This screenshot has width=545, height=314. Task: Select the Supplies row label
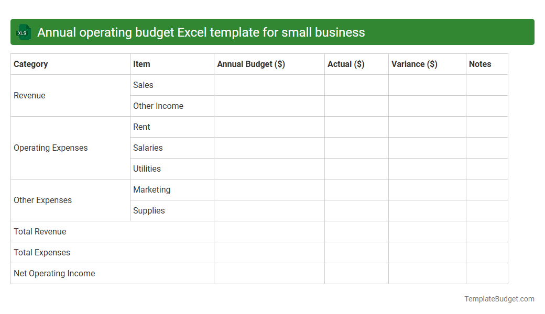pos(149,210)
